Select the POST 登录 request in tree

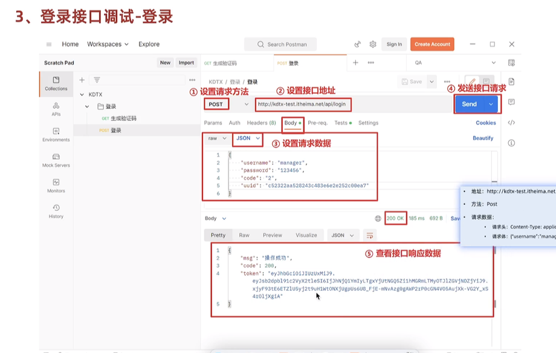point(110,131)
